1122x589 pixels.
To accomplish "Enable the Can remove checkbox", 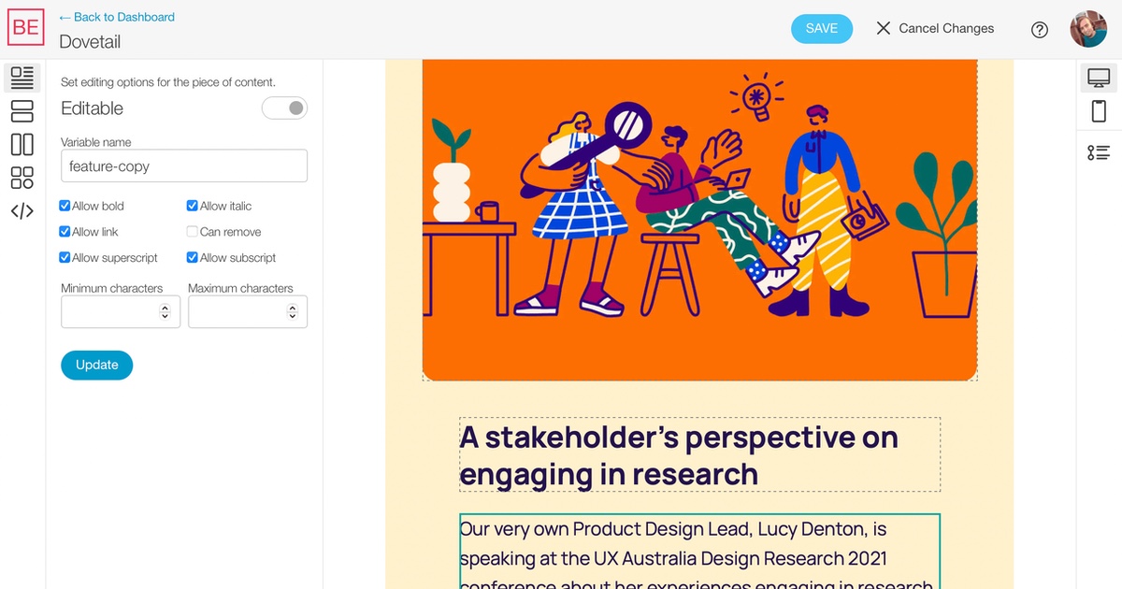I will point(193,232).
